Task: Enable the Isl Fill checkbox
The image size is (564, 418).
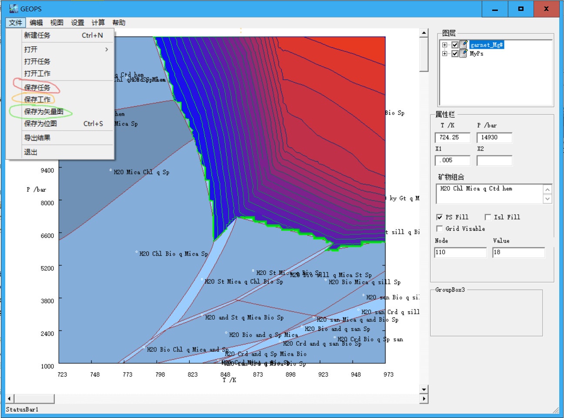Action: pos(488,217)
